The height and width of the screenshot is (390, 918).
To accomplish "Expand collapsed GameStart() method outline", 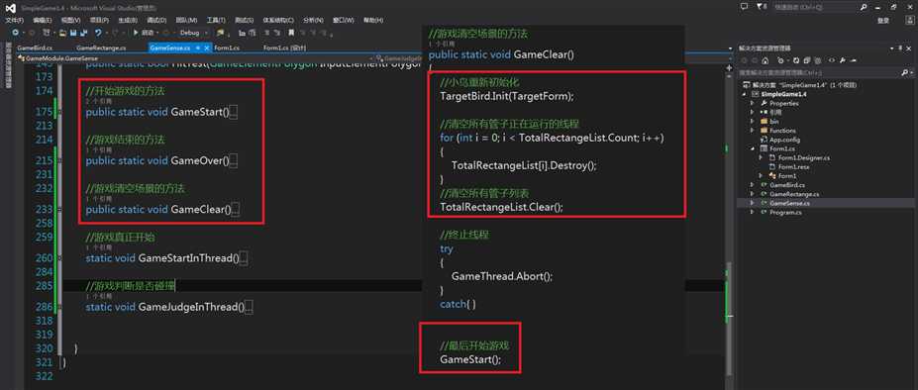I will click(x=234, y=113).
